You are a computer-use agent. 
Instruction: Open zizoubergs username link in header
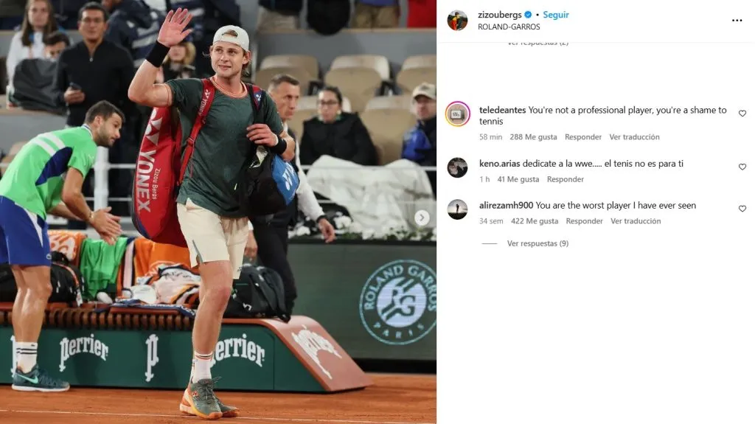499,15
